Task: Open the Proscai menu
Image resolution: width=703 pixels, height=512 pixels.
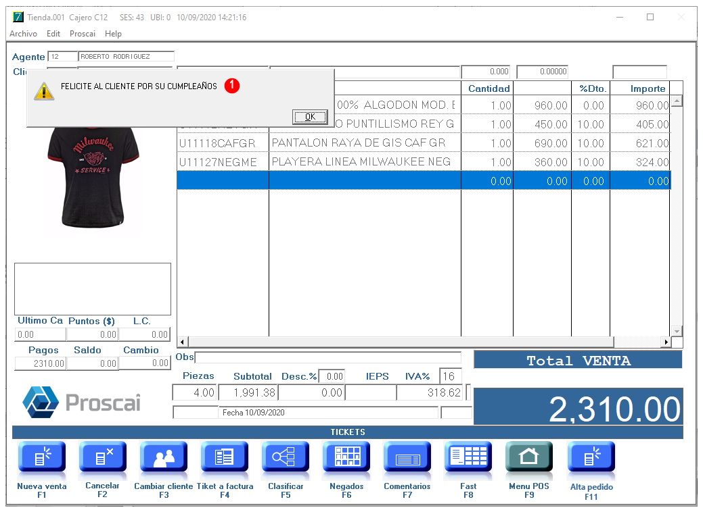Action: coord(83,34)
